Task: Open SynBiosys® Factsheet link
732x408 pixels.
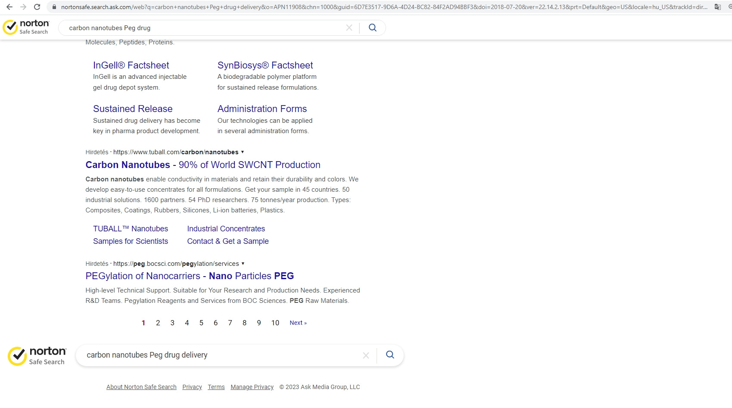Action: pyautogui.click(x=265, y=65)
